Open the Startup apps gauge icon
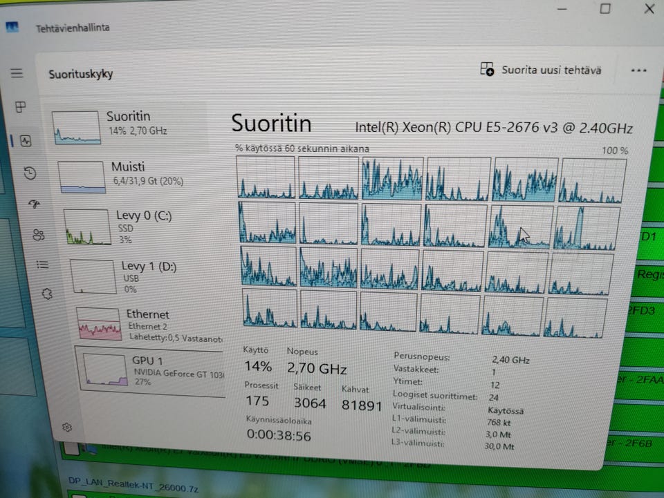 [x=35, y=204]
